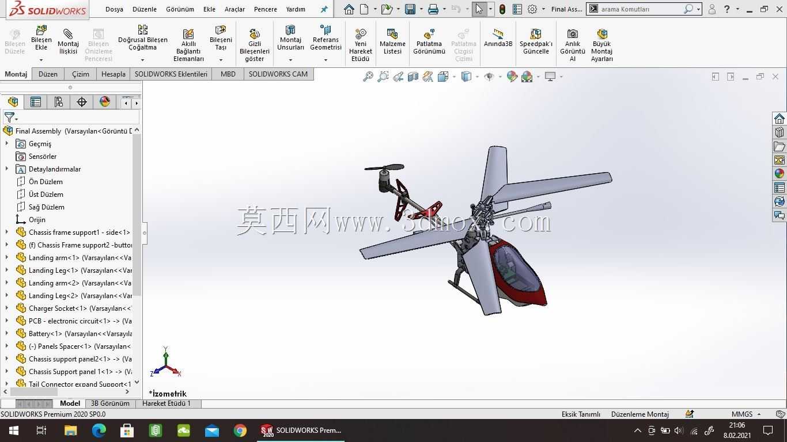The image size is (787, 442).
Task: Click the Home icon in top toolbar
Action: click(x=349, y=9)
